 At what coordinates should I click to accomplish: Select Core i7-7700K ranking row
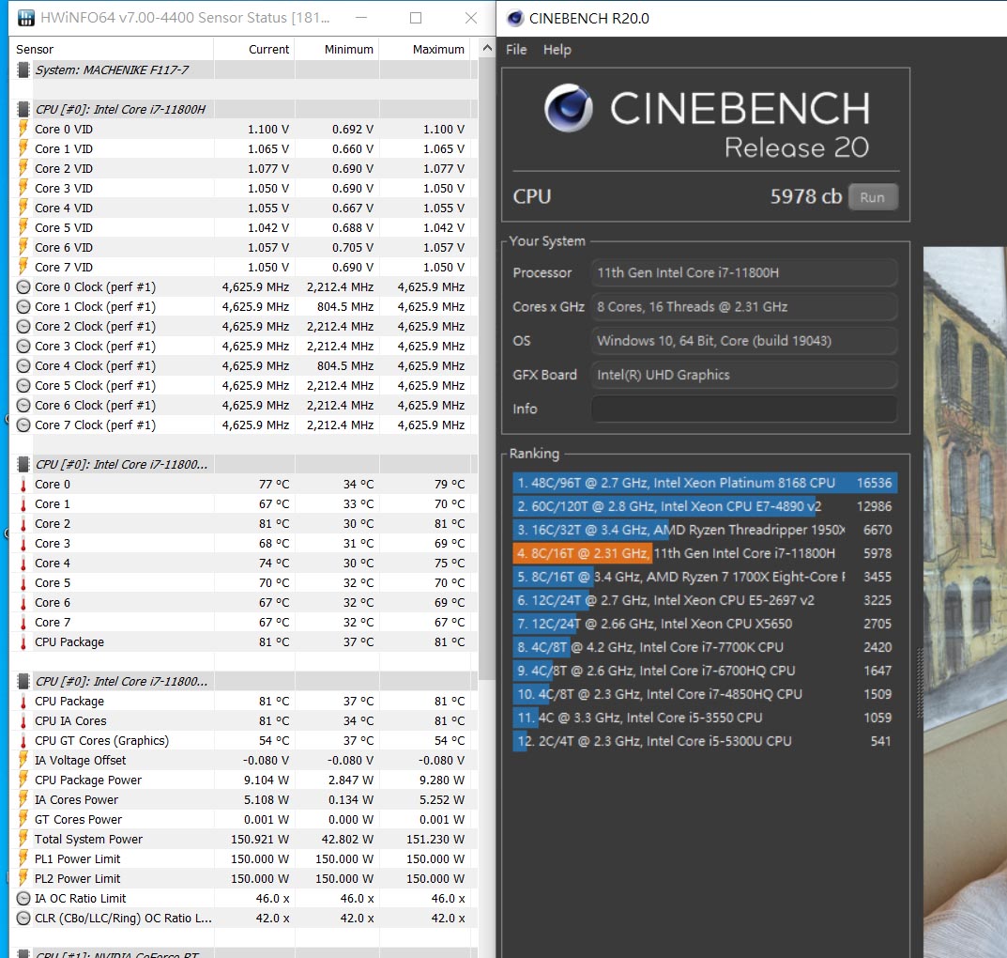click(705, 647)
